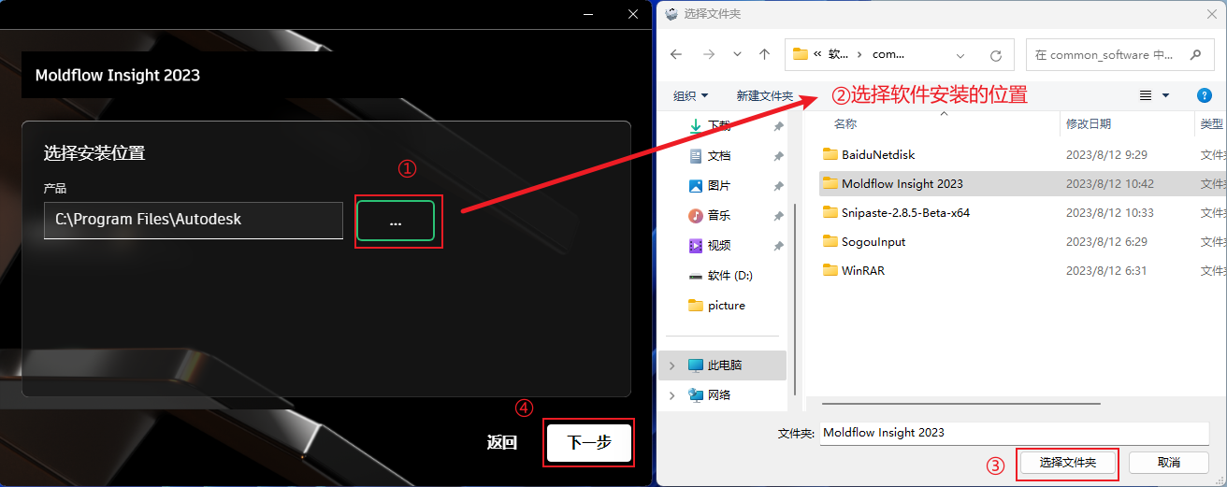
Task: Click the 'com...' breadcrumb in address bar
Action: (888, 55)
